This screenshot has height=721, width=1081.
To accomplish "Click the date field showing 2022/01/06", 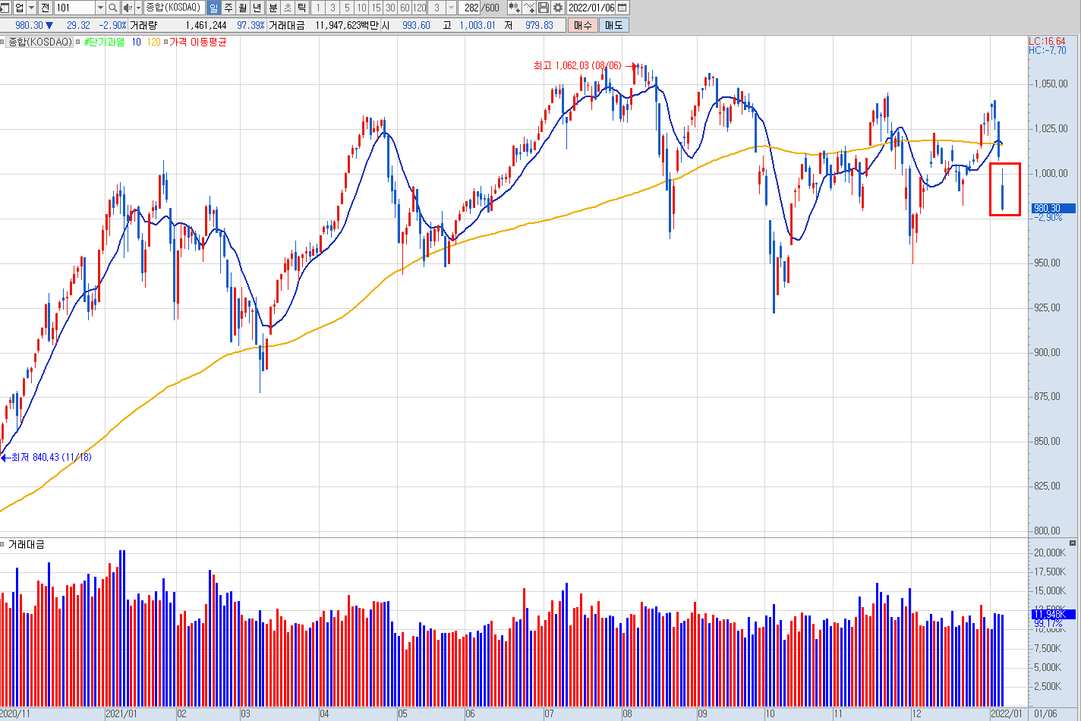I will (591, 8).
